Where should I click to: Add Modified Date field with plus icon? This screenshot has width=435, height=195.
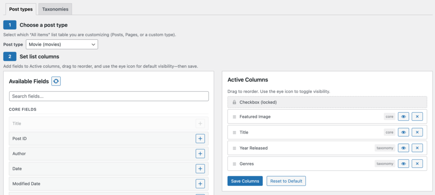pos(201,184)
